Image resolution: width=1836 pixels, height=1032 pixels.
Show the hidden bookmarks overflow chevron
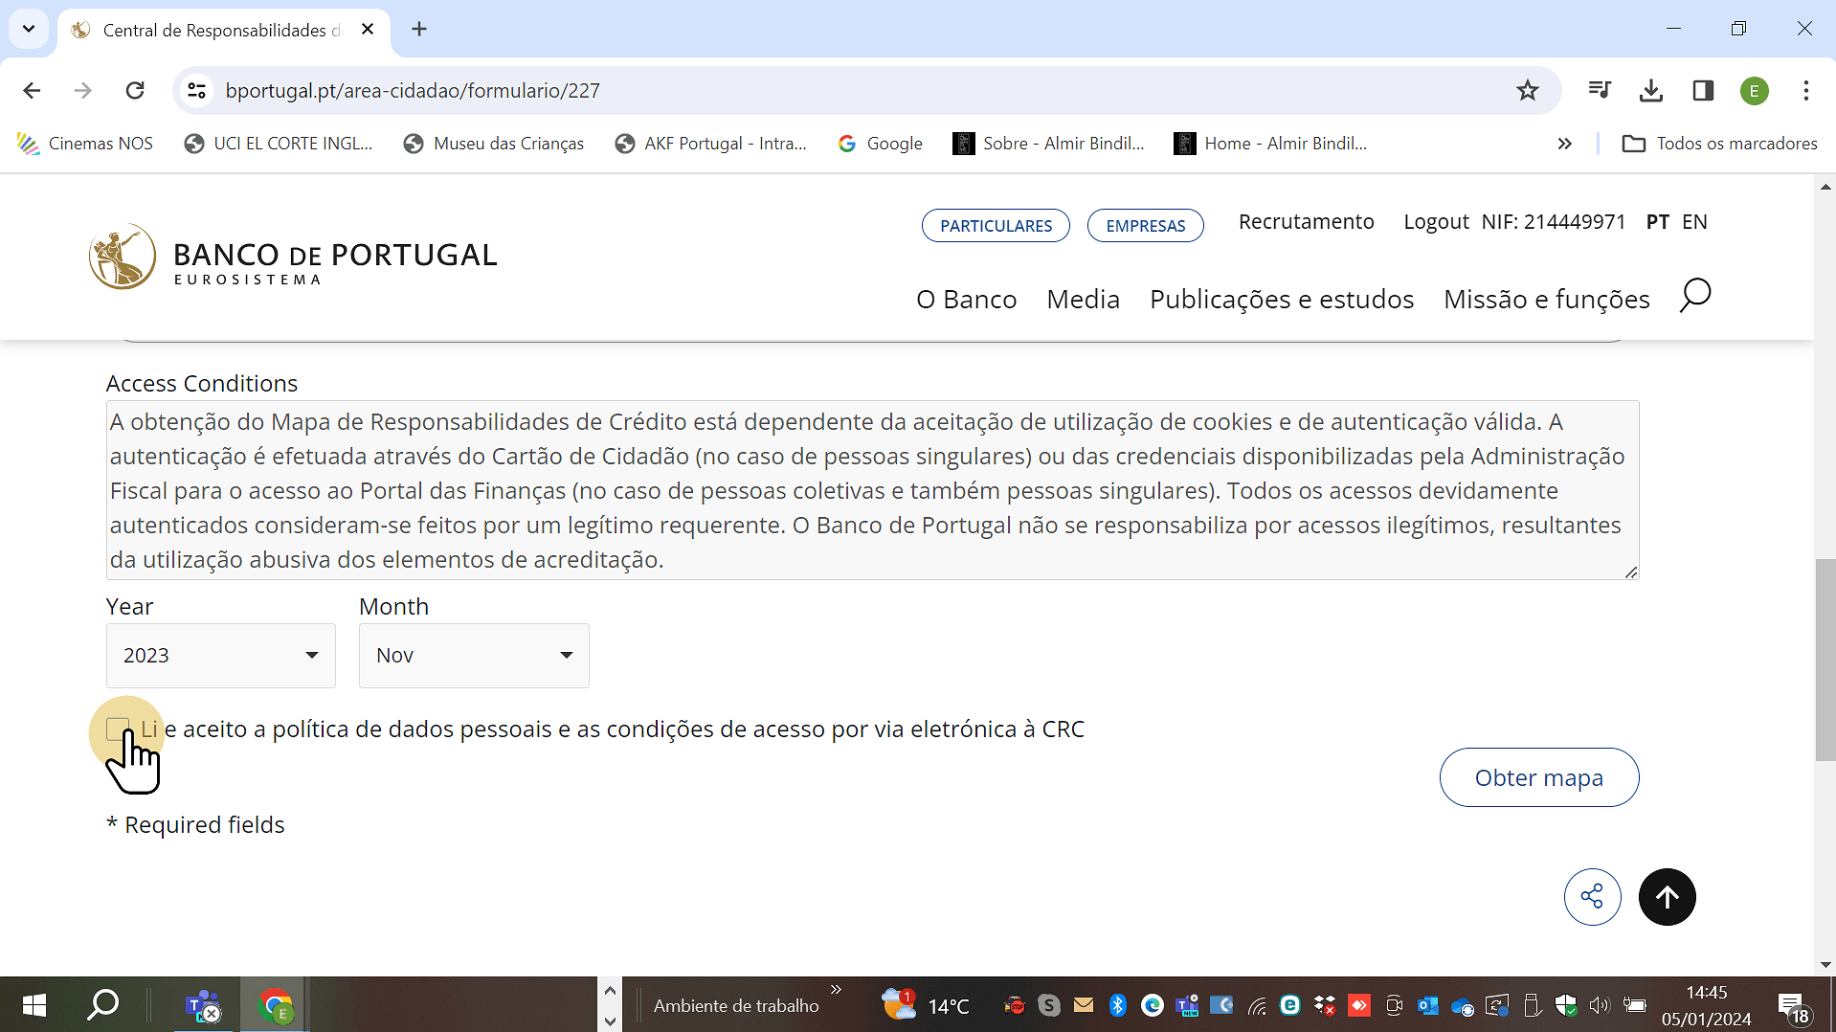tap(1564, 144)
